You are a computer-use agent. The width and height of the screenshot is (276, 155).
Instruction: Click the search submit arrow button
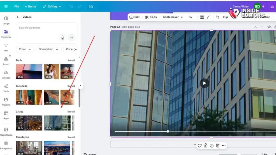pos(72,37)
